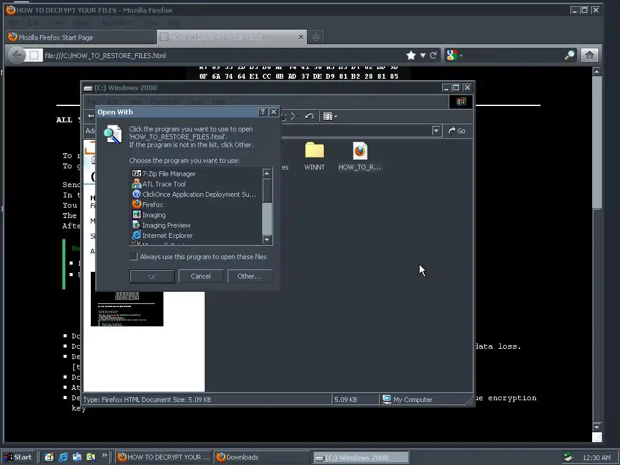Viewport: 620px width, 465px height.
Task: Switch to Downloads taskbar button
Action: click(262, 457)
